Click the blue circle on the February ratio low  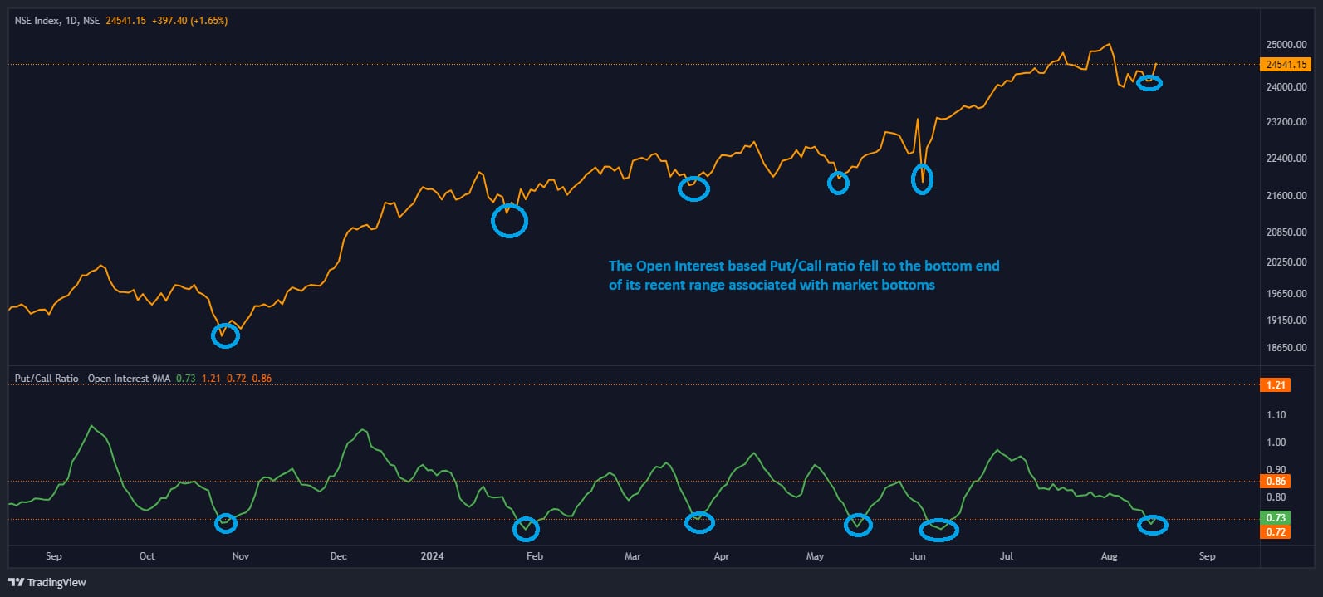(x=526, y=529)
